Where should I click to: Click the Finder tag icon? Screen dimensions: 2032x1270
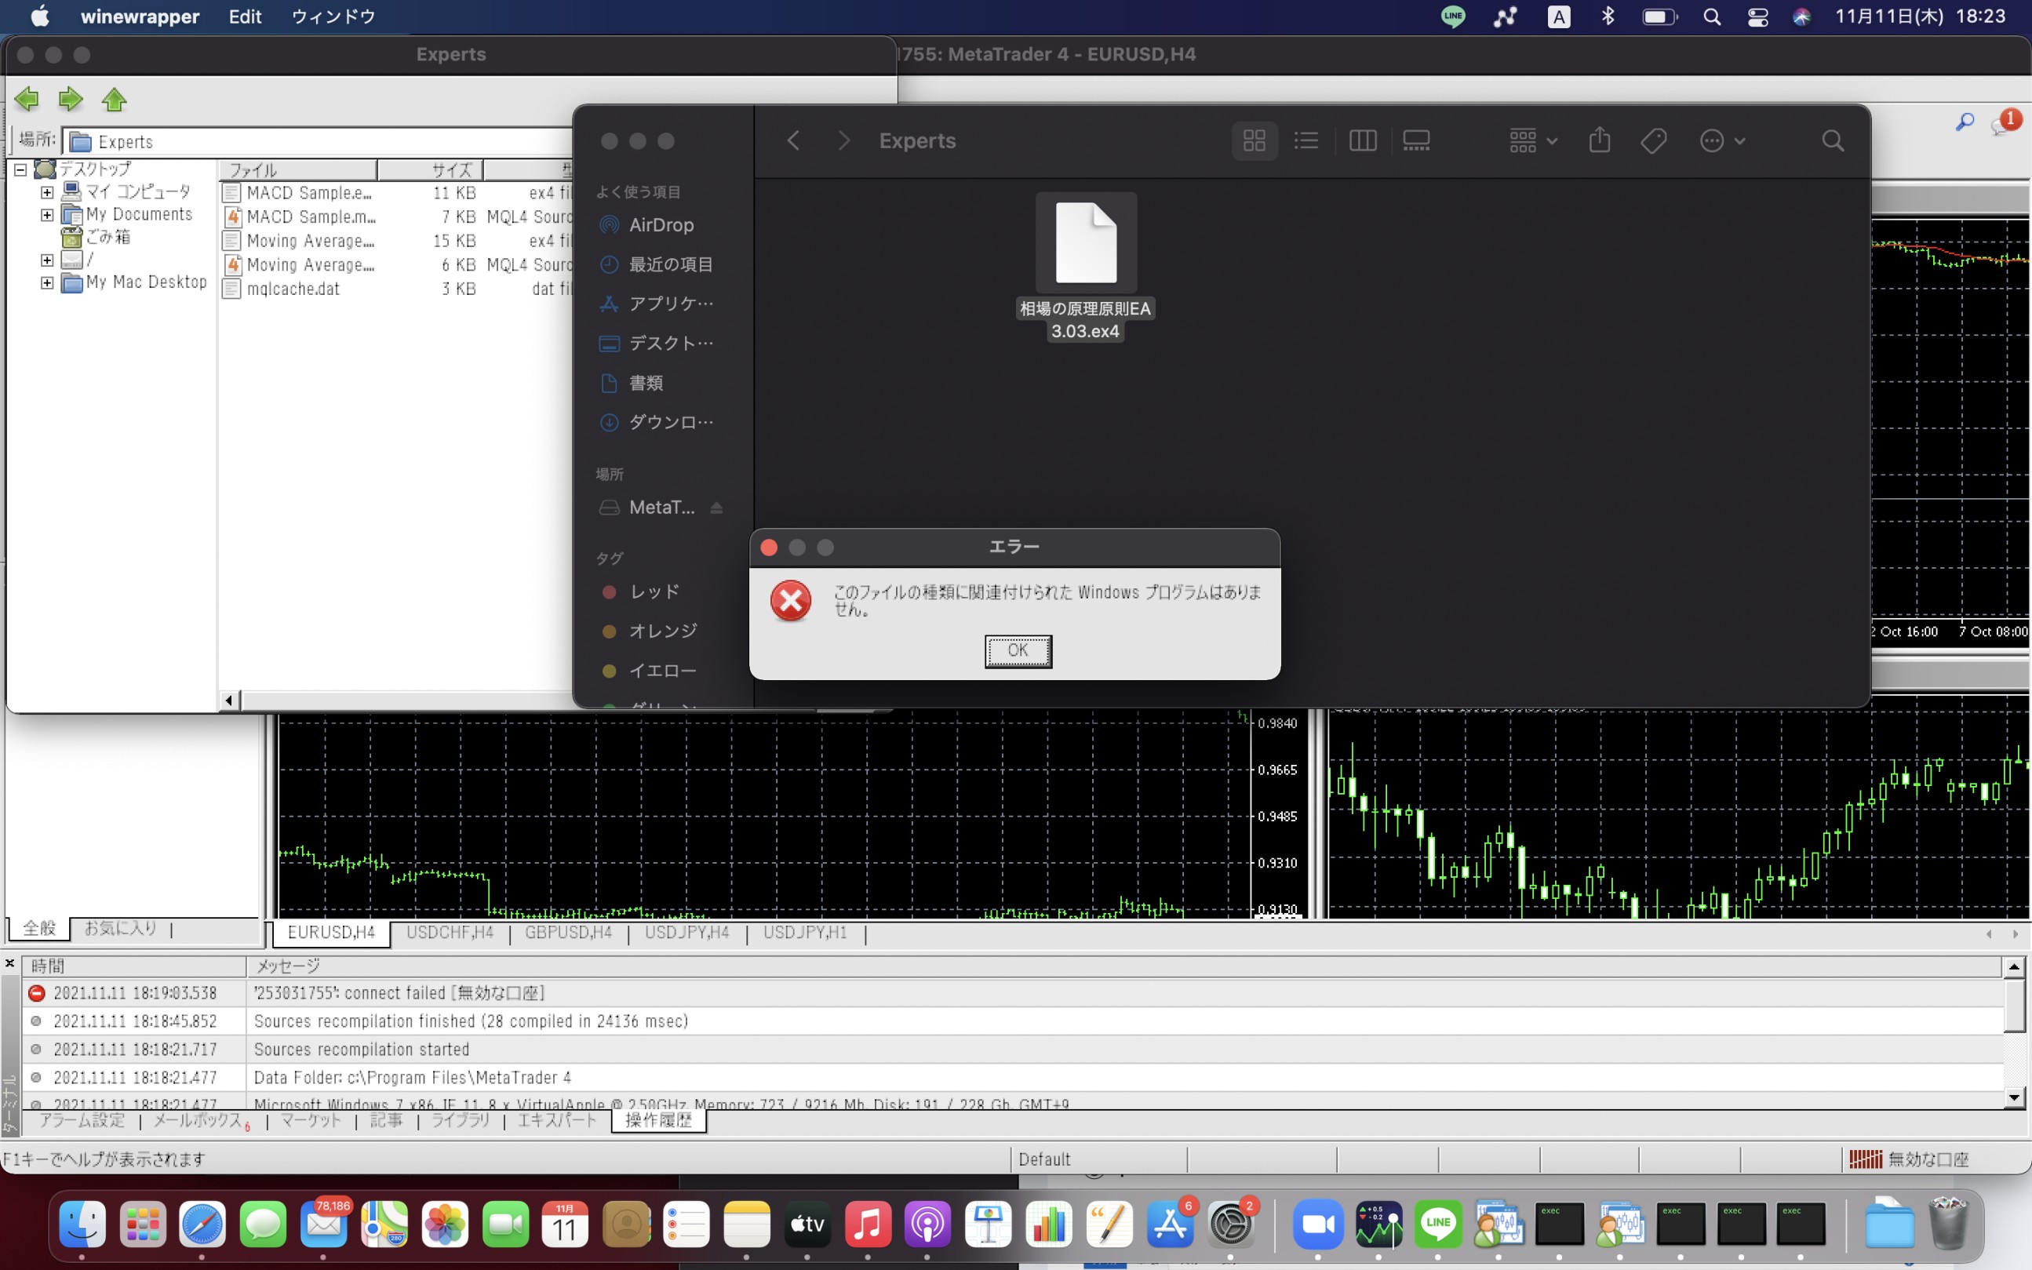pyautogui.click(x=1653, y=140)
